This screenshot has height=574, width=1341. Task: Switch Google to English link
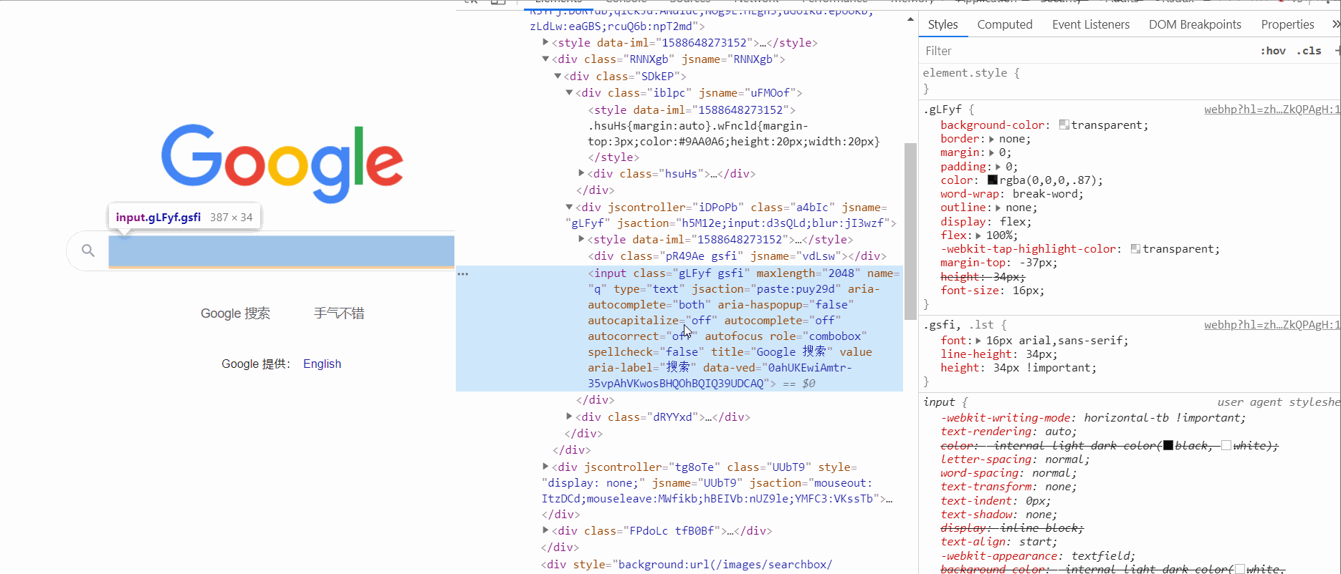point(322,364)
